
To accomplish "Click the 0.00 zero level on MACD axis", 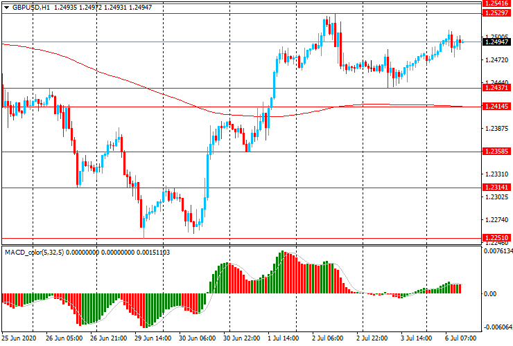I will [489, 293].
